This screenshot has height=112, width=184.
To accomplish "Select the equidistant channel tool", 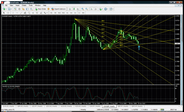I will pos(25,13).
